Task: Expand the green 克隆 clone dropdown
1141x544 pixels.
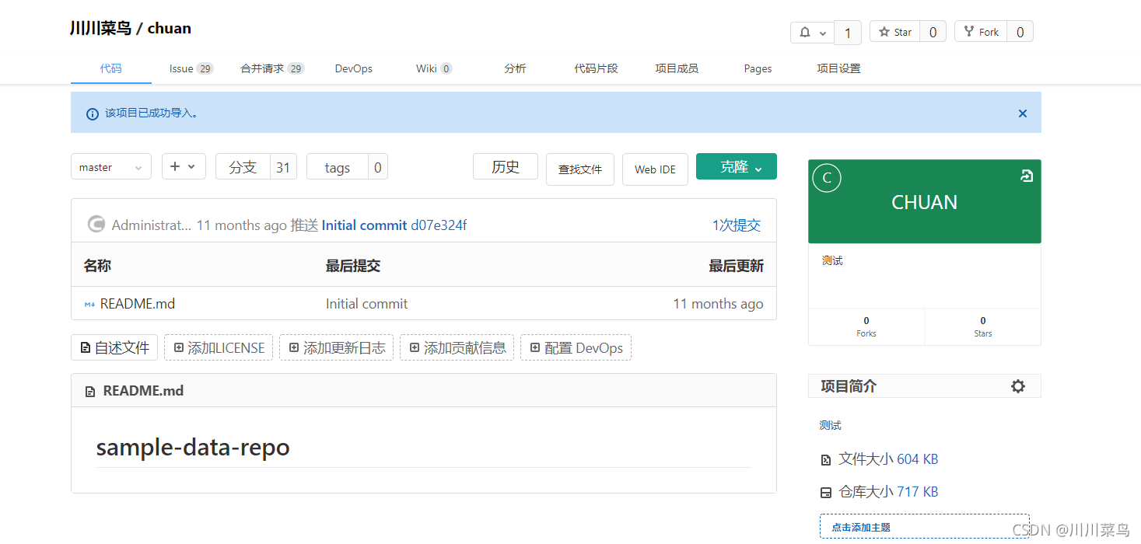Action: [736, 166]
